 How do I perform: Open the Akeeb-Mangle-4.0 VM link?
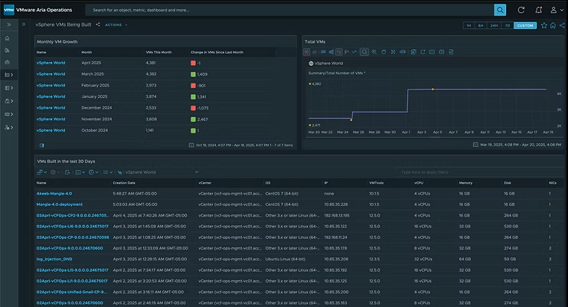pos(54,194)
